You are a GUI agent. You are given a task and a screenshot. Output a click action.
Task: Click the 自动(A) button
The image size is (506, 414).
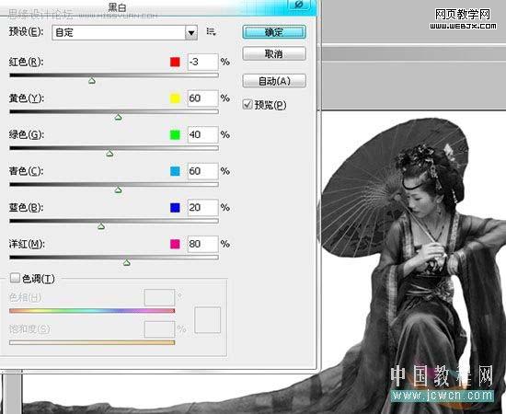[x=274, y=81]
